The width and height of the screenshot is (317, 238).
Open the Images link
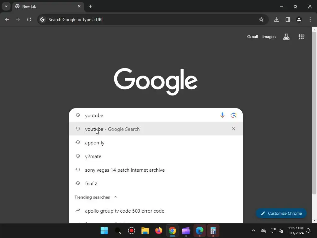click(269, 37)
